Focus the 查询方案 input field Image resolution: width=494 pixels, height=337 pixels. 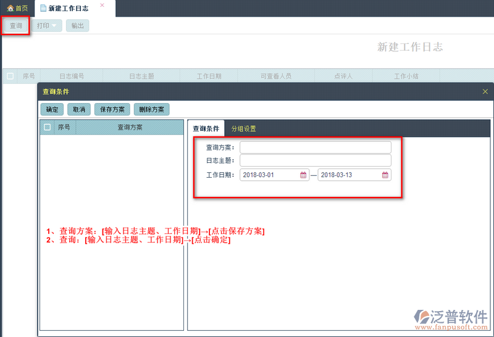[x=316, y=147]
